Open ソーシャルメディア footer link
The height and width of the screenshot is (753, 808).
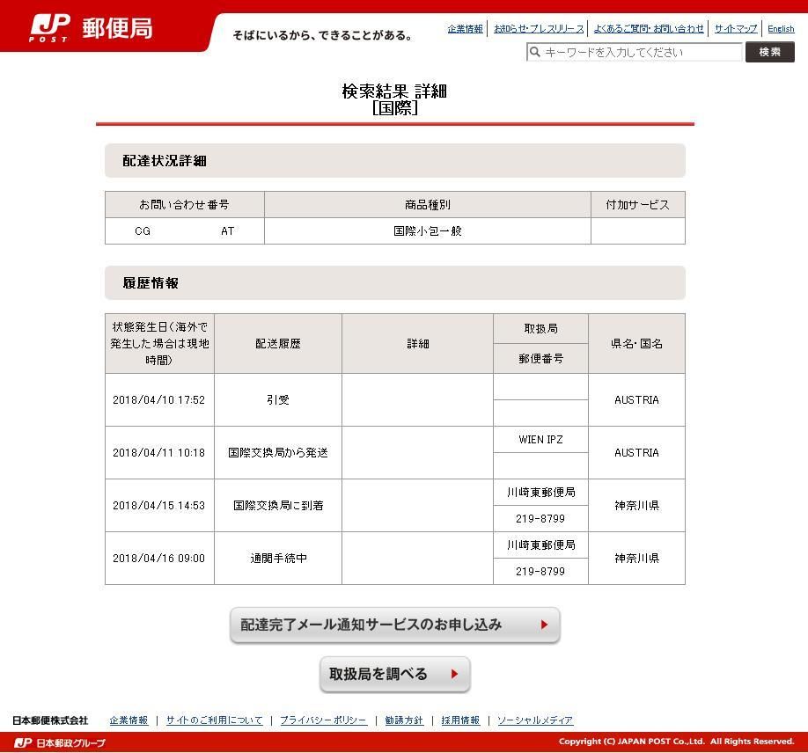535,720
